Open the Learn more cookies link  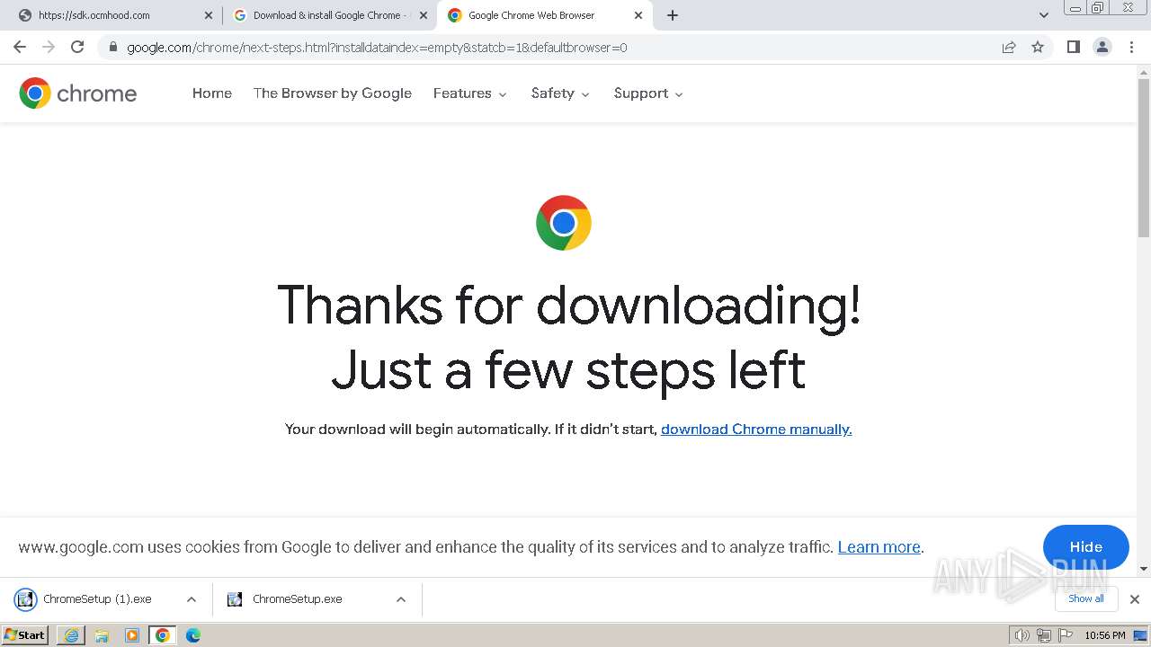click(879, 547)
